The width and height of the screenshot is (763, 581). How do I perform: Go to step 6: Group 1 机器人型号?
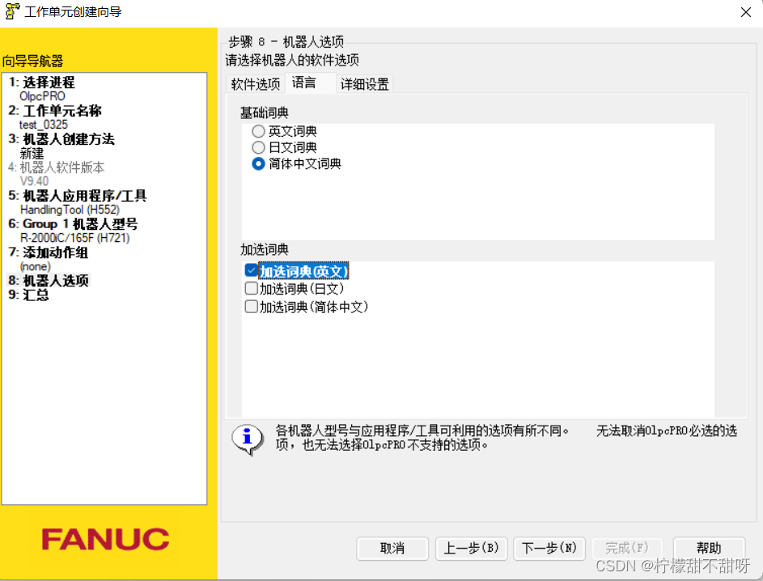[73, 224]
